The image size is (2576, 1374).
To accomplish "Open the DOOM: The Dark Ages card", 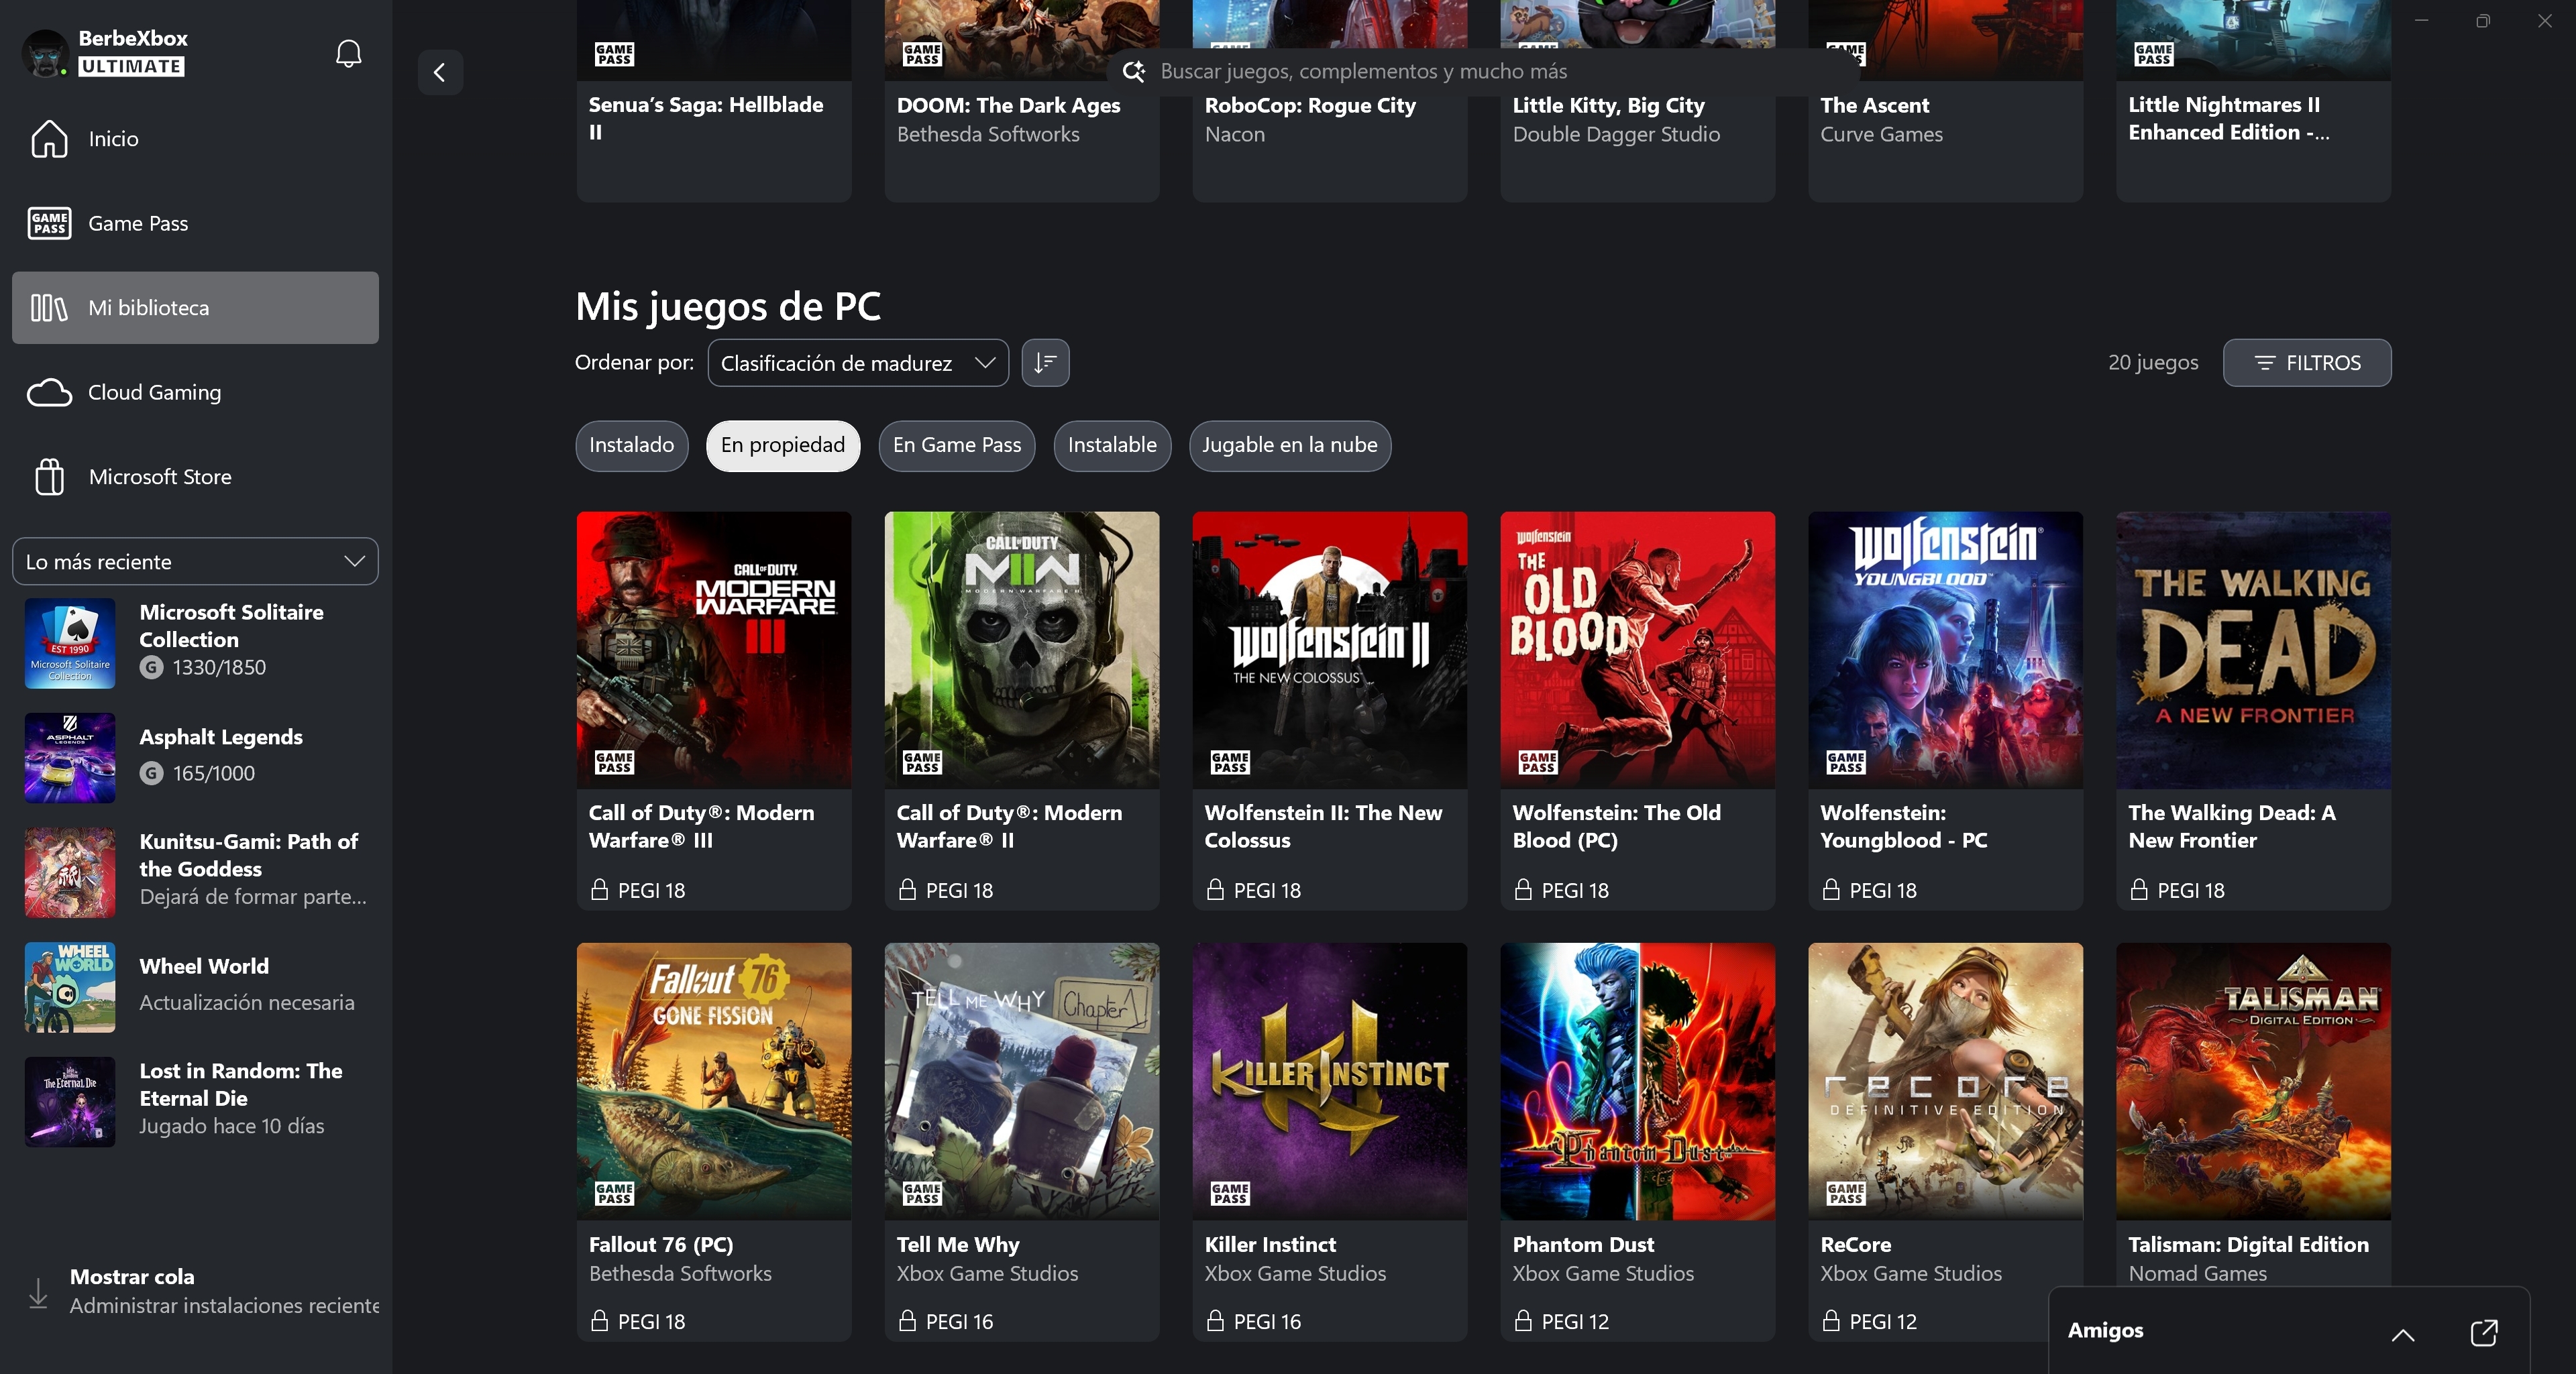I will [1022, 101].
